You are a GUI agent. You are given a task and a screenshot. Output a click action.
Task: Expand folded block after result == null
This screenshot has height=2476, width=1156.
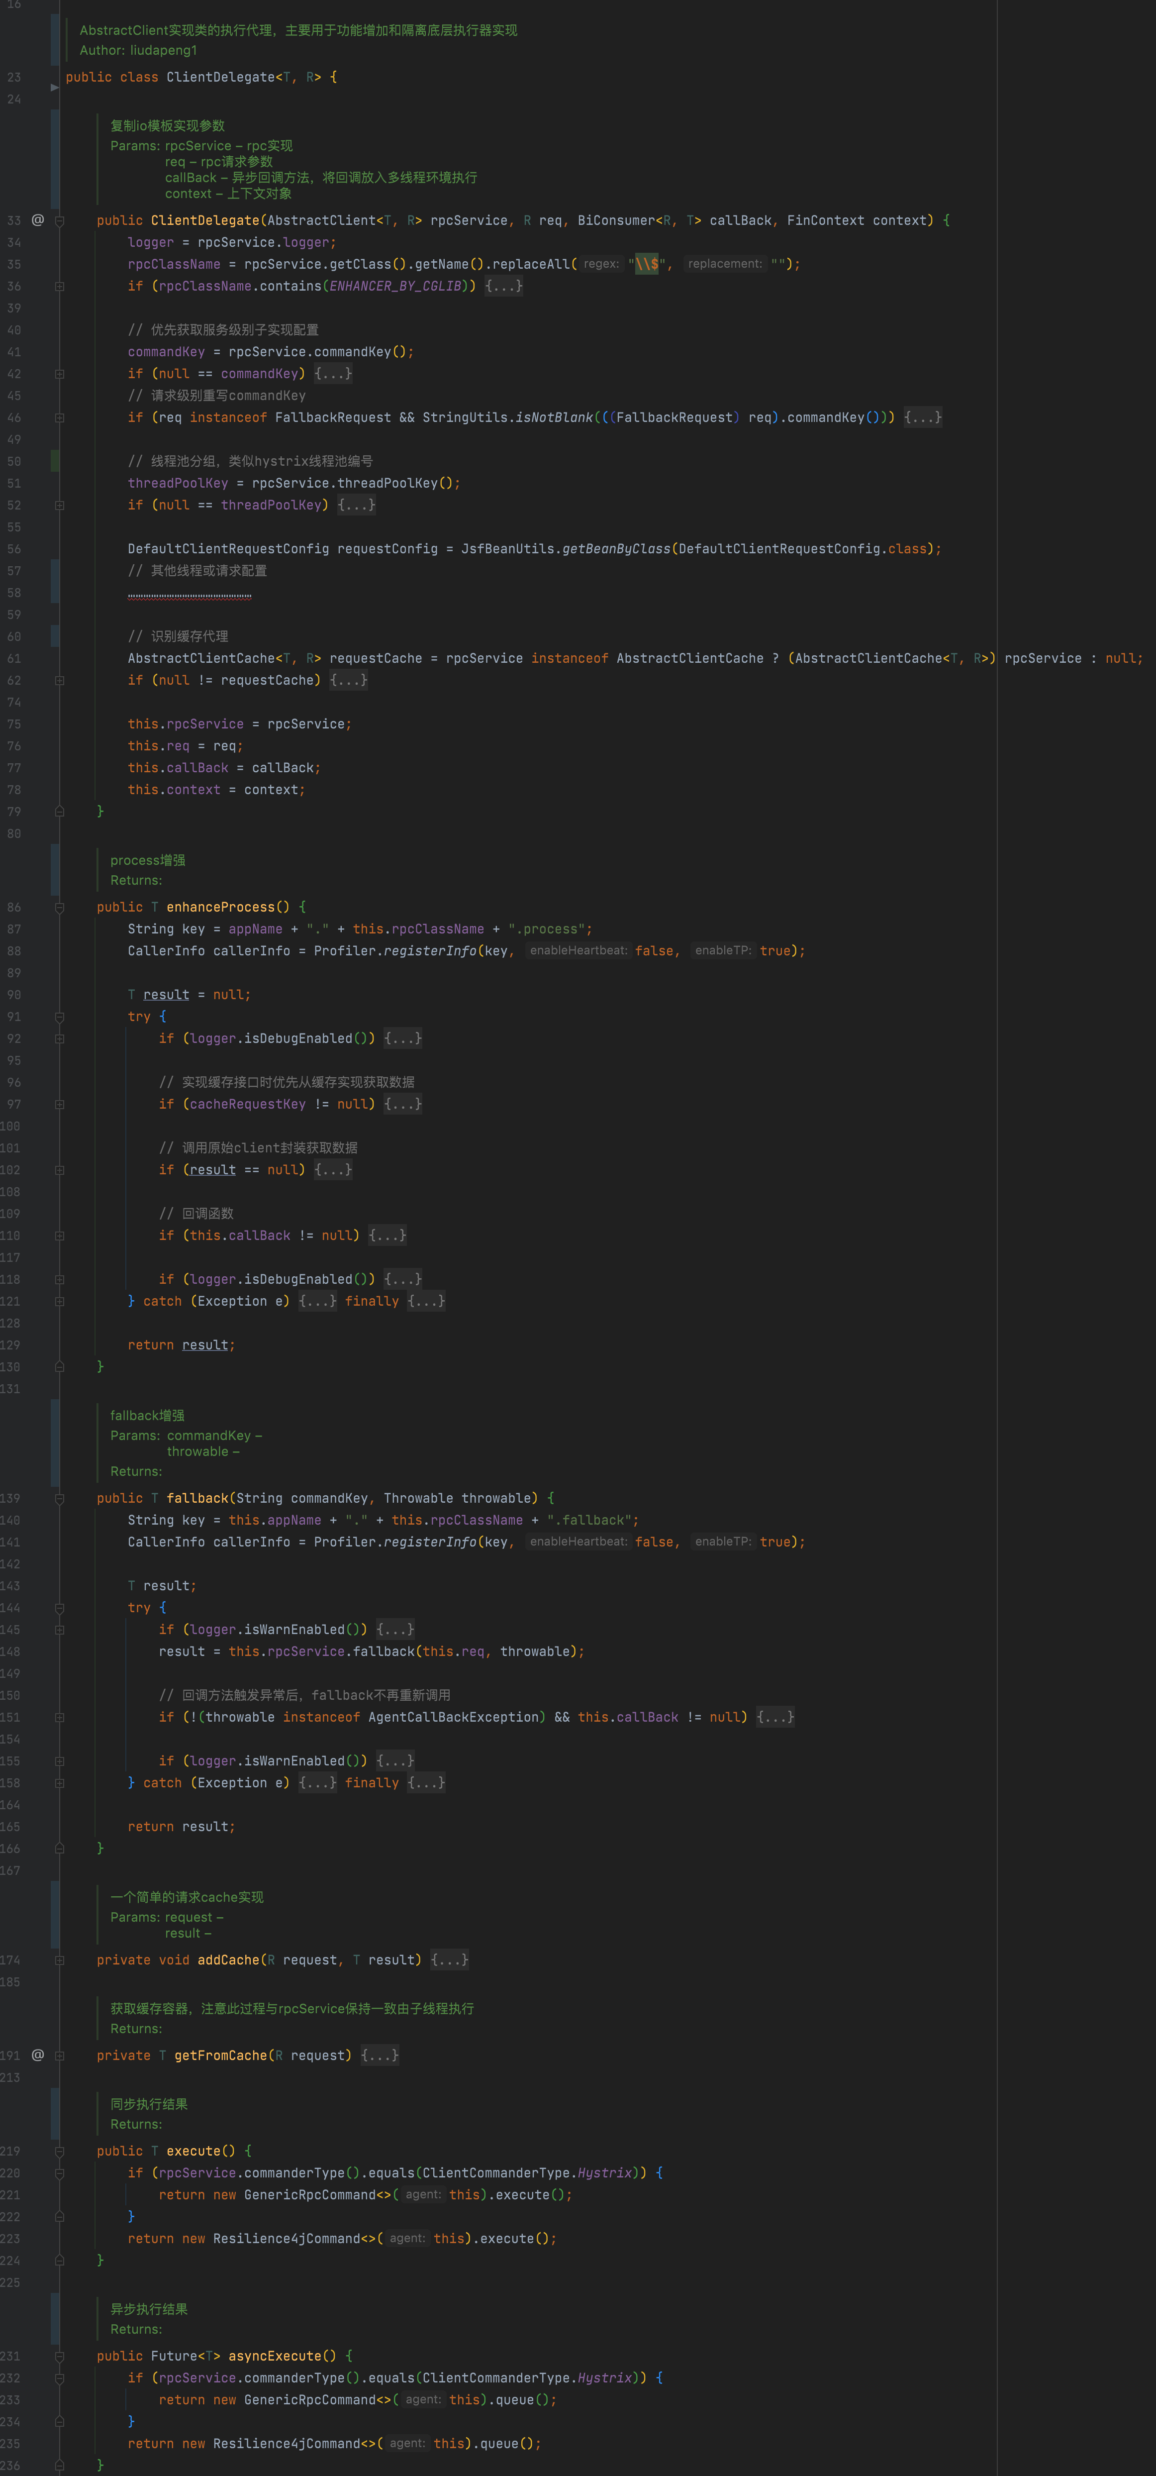pos(333,1170)
